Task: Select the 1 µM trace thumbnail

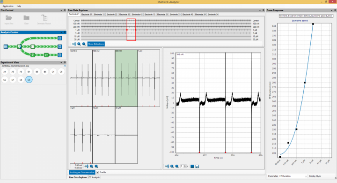Action: click(149, 78)
